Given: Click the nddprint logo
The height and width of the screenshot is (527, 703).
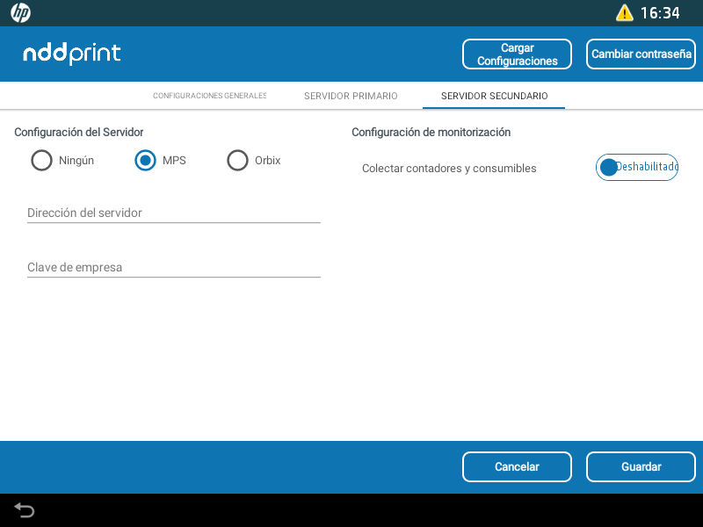Looking at the screenshot, I should click(71, 54).
